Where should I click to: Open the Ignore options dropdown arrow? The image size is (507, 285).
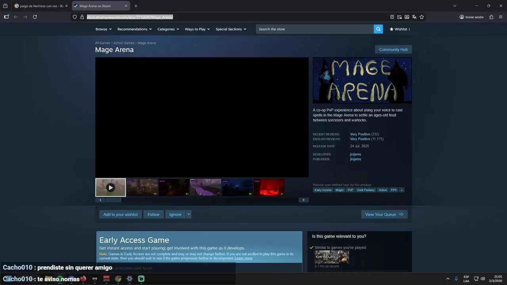pyautogui.click(x=189, y=215)
